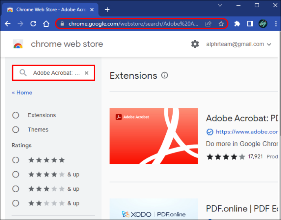Filter by five-star rating only

15,160
